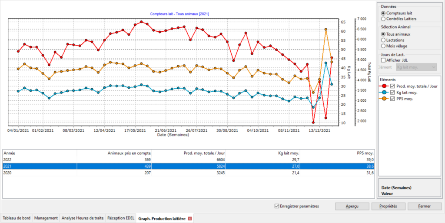Screen dimensions: 445x223
Task: Click the orange PPS moy. legend marker
Action: (385, 99)
